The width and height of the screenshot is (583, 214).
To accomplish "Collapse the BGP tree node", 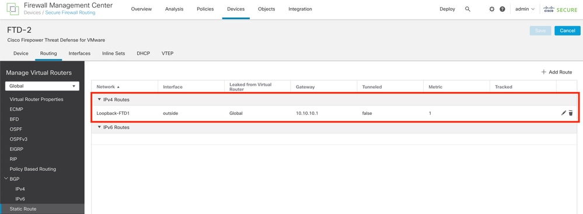I will (x=6, y=178).
